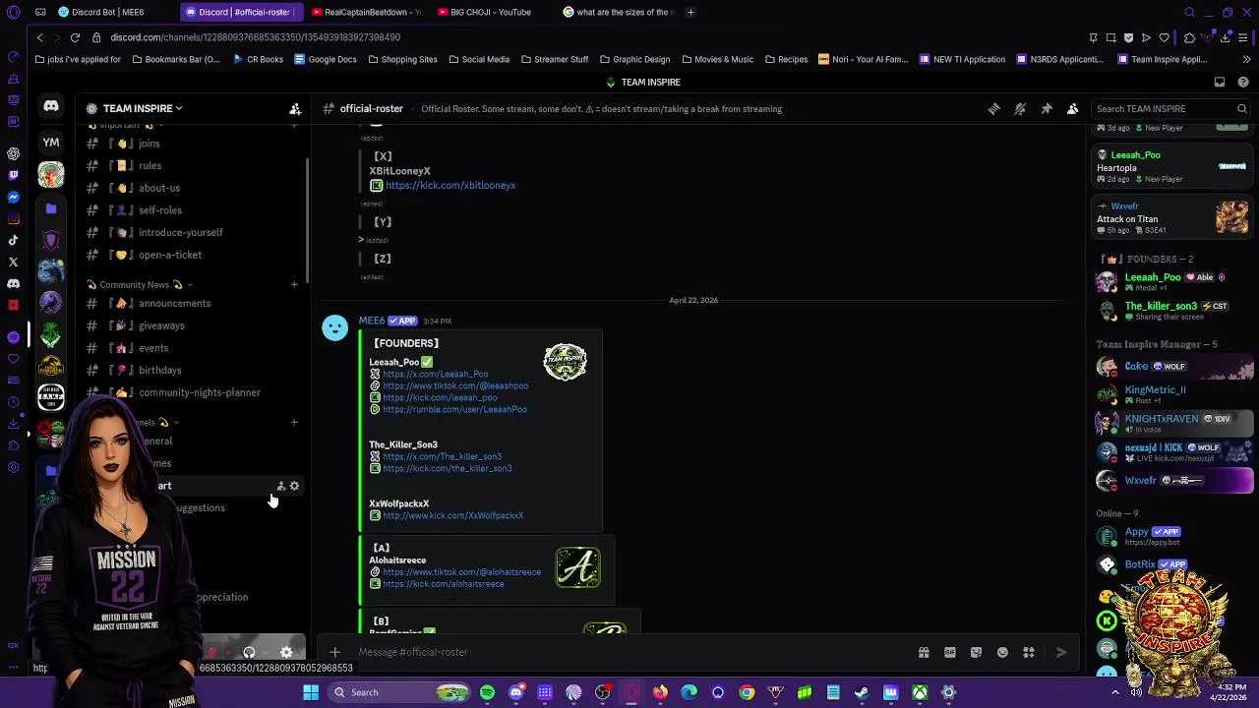The height and width of the screenshot is (708, 1259).
Task: Reload the page
Action: (75, 37)
